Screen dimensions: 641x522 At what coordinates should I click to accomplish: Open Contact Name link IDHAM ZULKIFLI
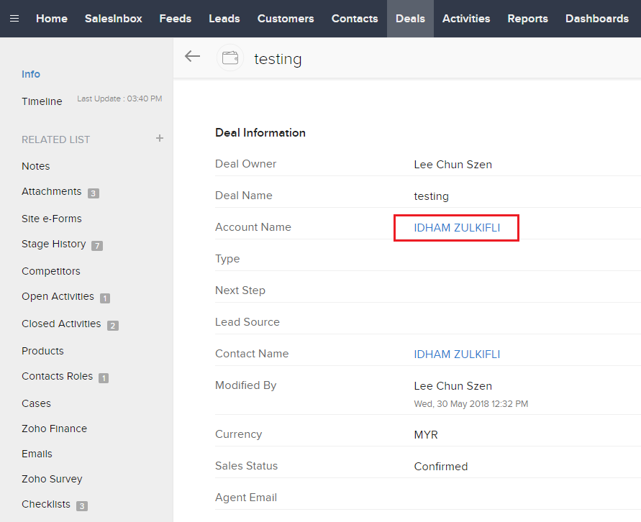click(457, 354)
